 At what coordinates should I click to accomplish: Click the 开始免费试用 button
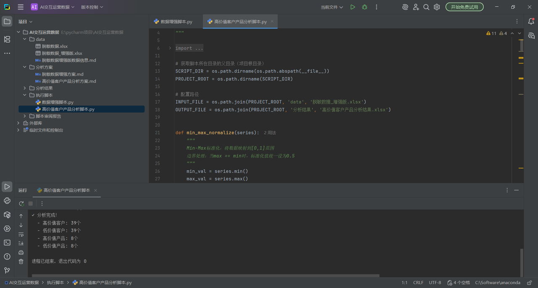pyautogui.click(x=464, y=7)
